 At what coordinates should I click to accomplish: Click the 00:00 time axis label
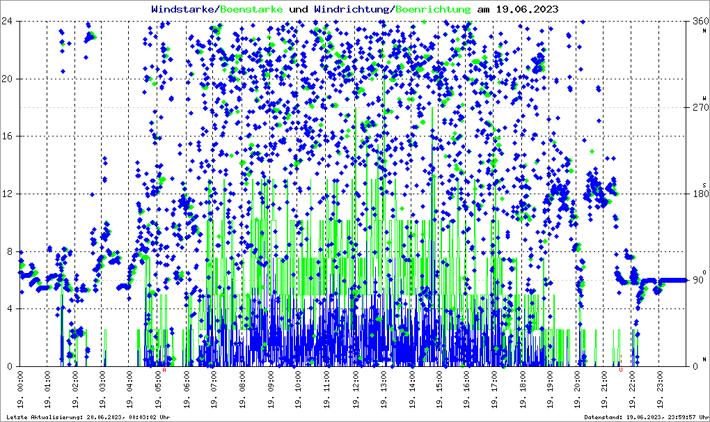[x=20, y=389]
